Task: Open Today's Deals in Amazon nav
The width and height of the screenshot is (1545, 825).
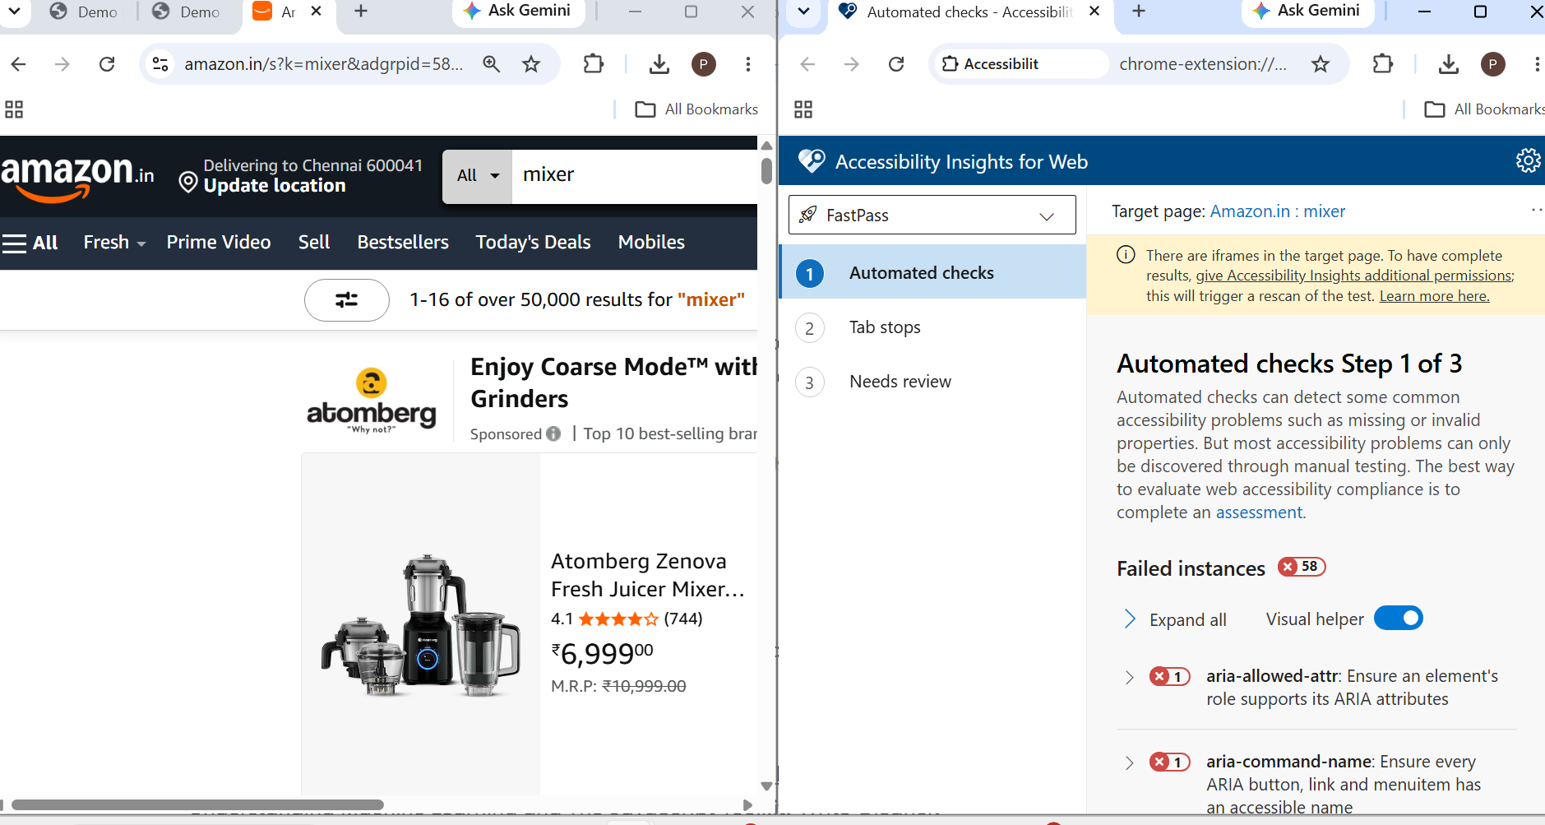Action: [x=534, y=243]
